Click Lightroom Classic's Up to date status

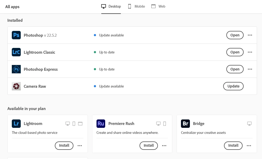tap(107, 52)
